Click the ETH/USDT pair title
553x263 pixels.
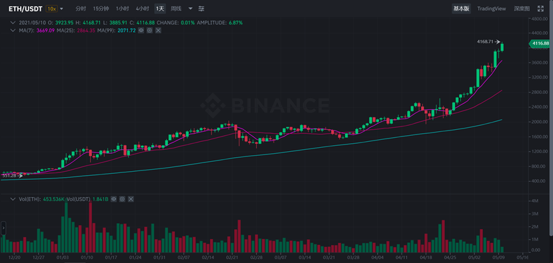tap(25, 9)
